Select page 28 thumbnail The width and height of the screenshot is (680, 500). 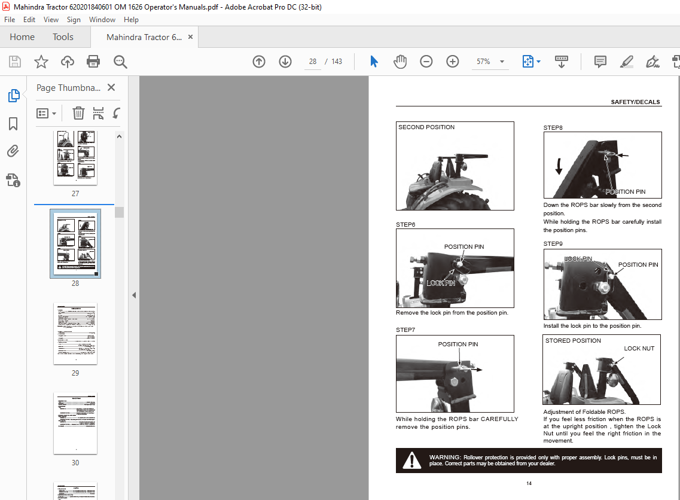pos(75,243)
